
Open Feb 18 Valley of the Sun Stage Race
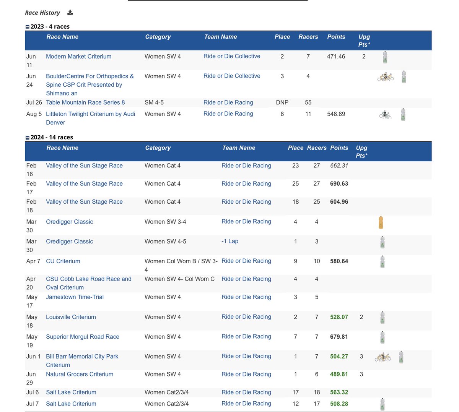[x=84, y=202]
